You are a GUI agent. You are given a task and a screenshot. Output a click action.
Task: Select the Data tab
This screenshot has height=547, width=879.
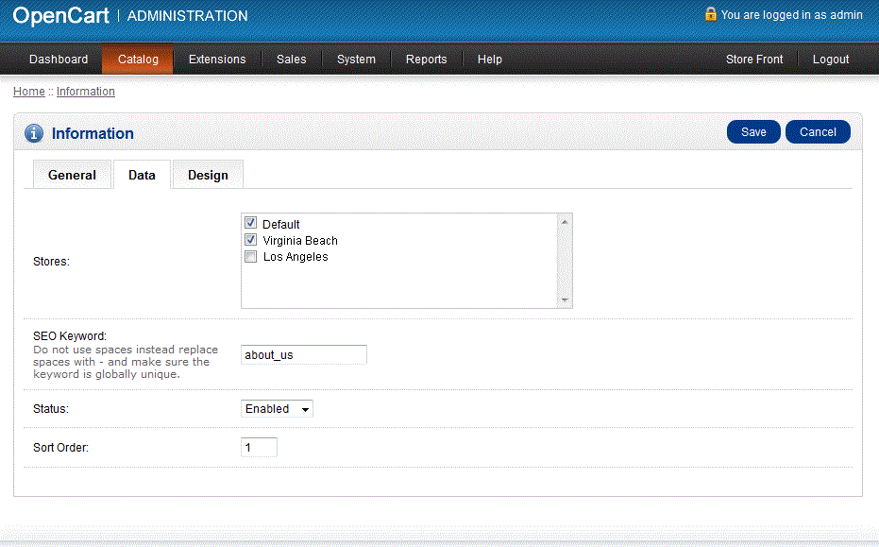pyautogui.click(x=142, y=175)
